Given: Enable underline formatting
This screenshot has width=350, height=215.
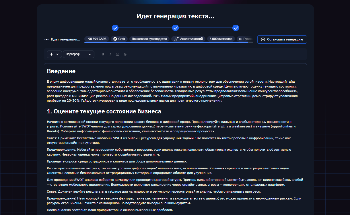Looking at the screenshot, I should 117,54.
